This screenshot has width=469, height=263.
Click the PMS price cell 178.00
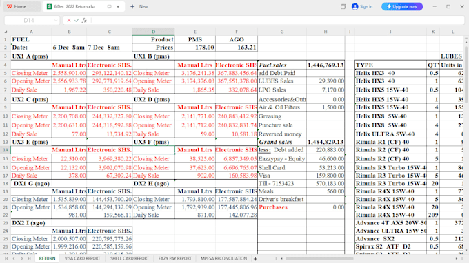click(195, 48)
